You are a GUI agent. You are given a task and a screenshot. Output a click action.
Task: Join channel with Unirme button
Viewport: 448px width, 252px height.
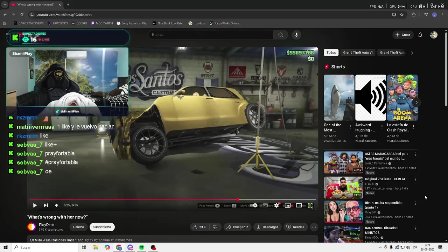pos(78,227)
